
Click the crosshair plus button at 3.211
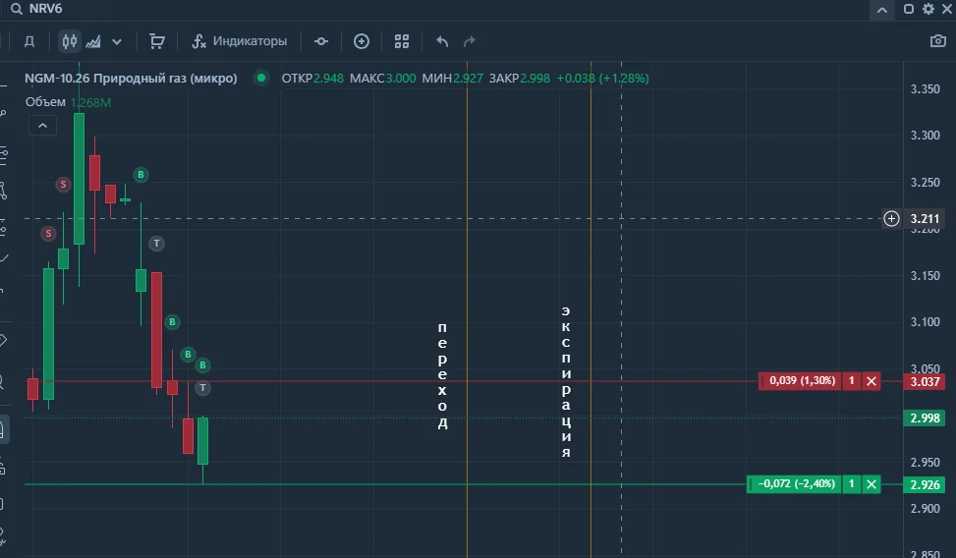[x=891, y=218]
